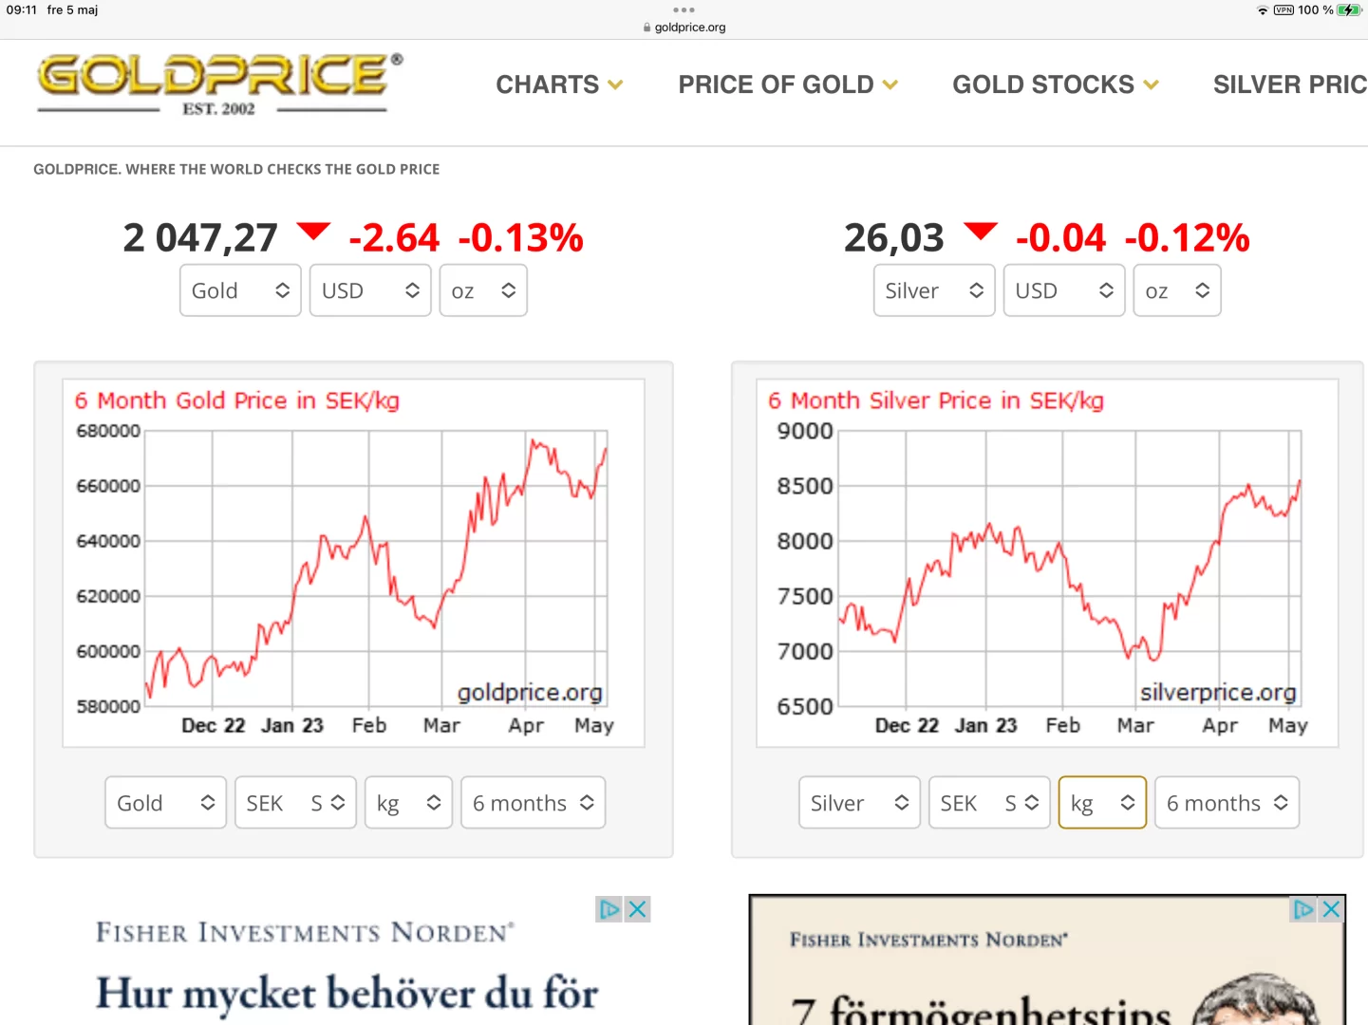Expand the Gold Stocks menu
Screen dimensions: 1368x1025
click(1056, 84)
